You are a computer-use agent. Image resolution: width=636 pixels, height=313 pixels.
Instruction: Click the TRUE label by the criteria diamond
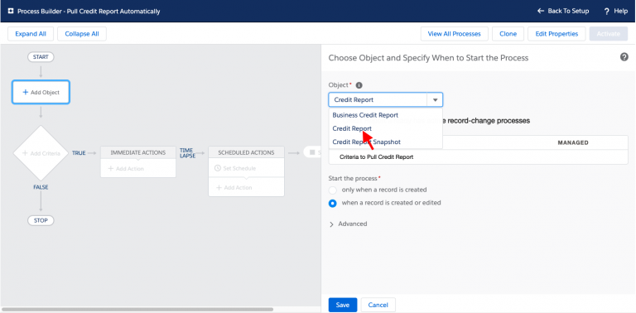pyautogui.click(x=79, y=153)
